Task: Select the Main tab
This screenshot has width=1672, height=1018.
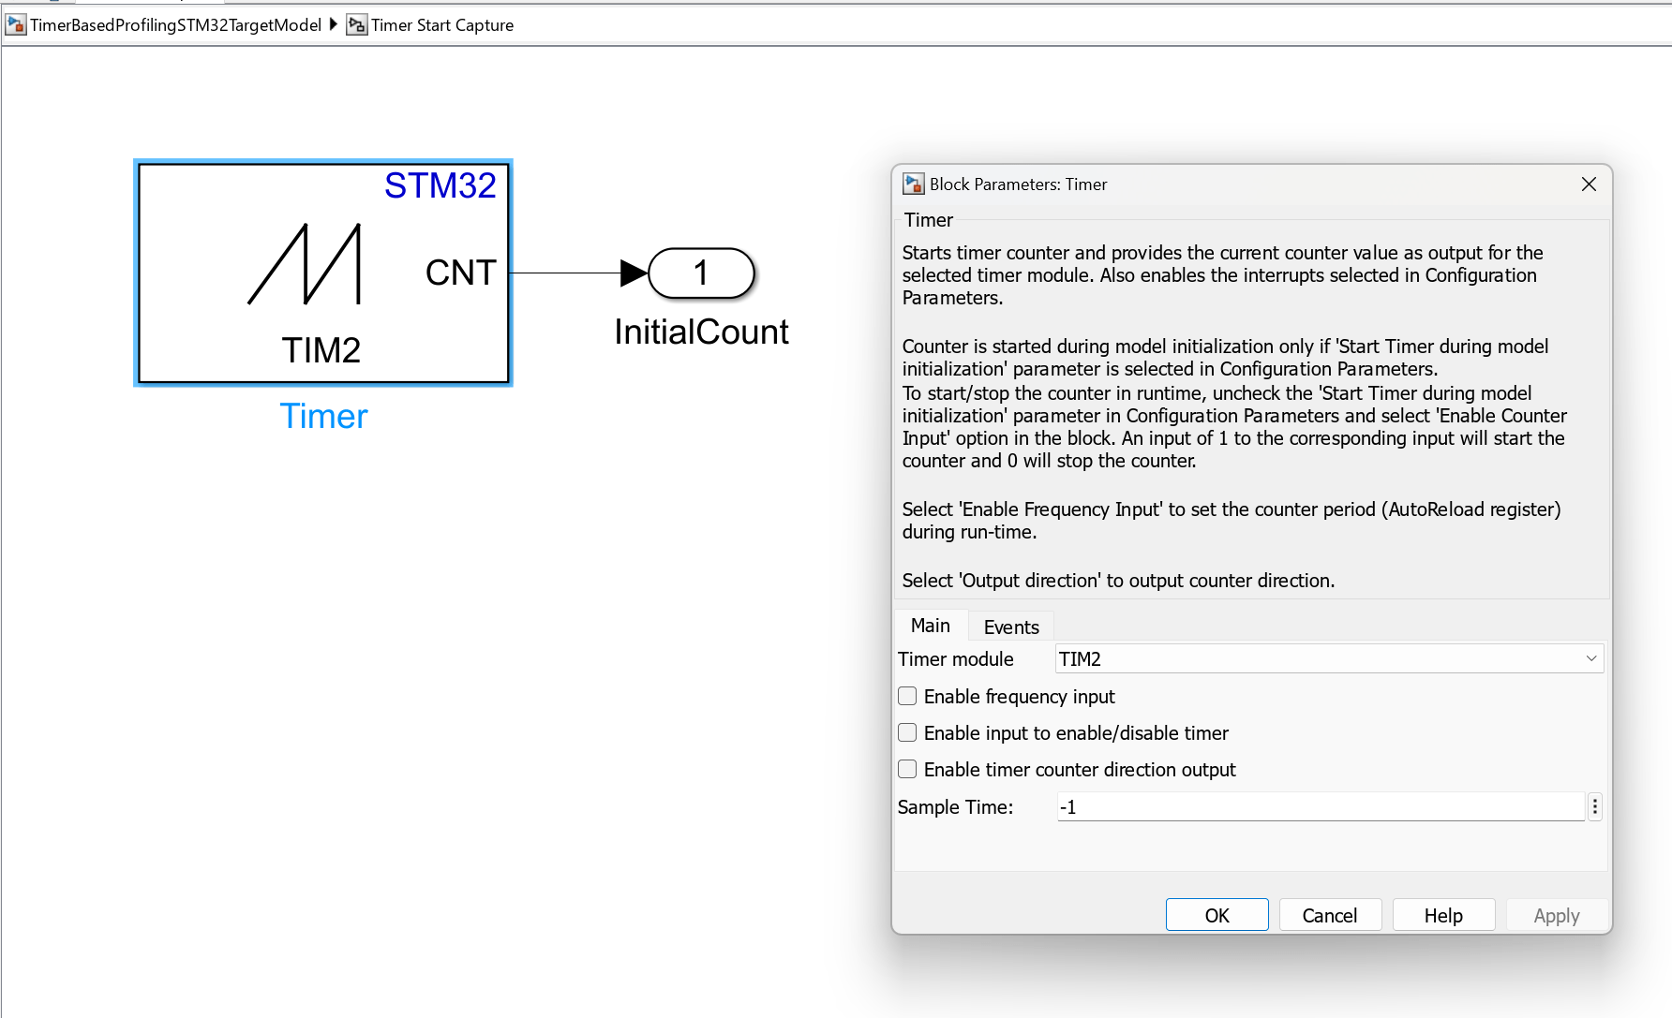Action: pyautogui.click(x=930, y=626)
